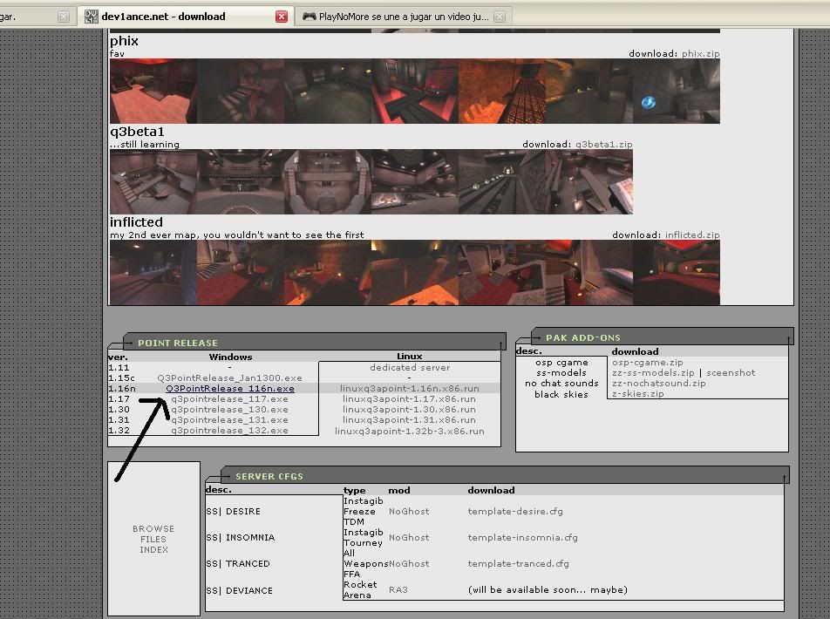
Task: Download zz-nochatsound.zip pak add-on
Action: 659,383
